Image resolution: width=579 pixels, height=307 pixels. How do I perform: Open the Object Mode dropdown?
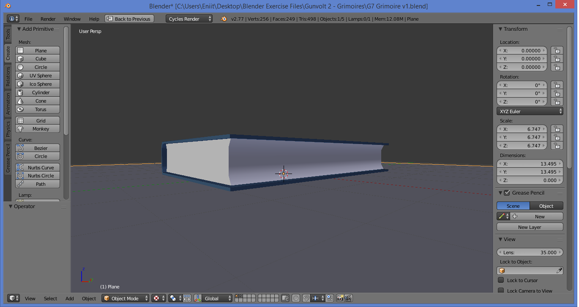[125, 299]
